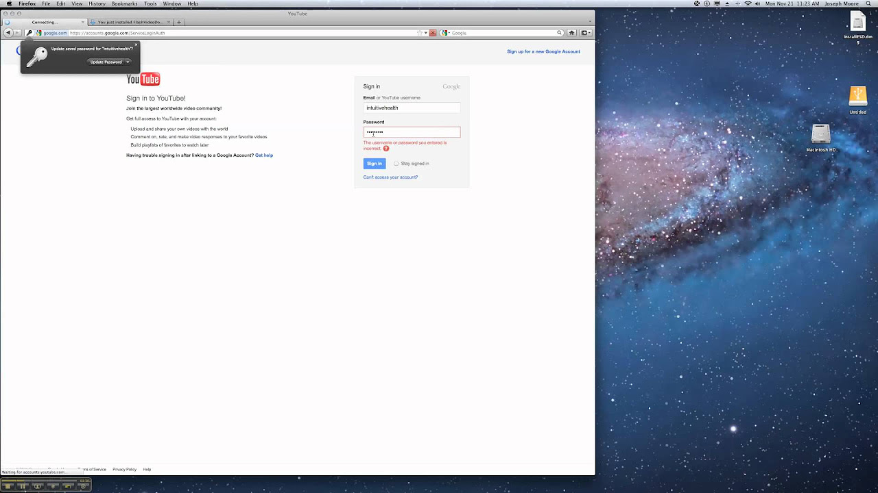This screenshot has width=878, height=493.
Task: Click the Firefox forward arrow button
Action: (17, 33)
